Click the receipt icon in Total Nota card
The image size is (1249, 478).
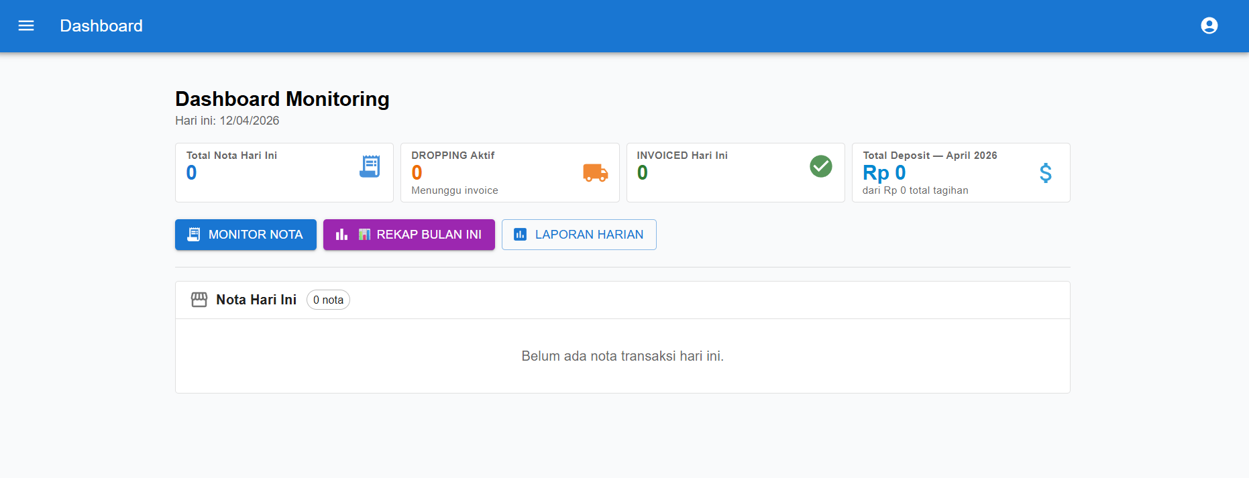[370, 166]
